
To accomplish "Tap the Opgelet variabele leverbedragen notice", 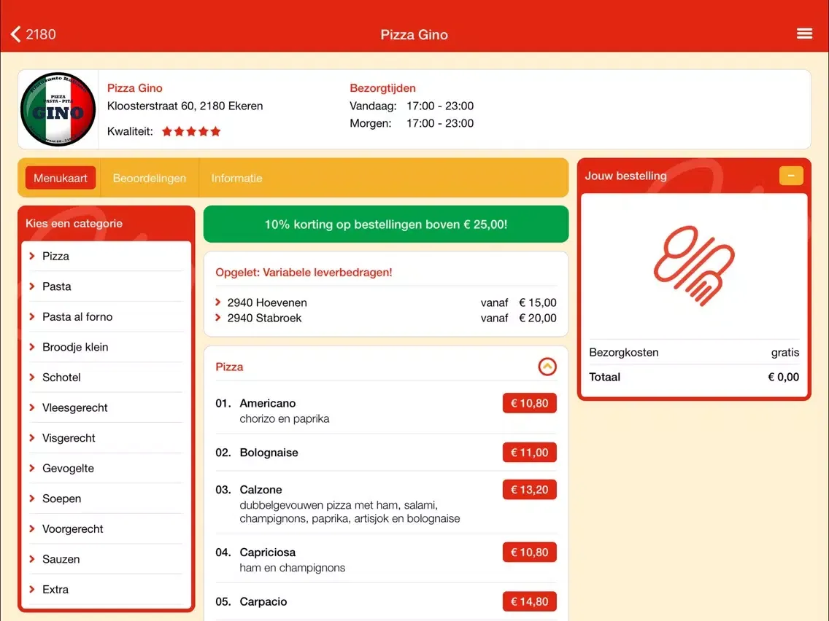I will (304, 273).
